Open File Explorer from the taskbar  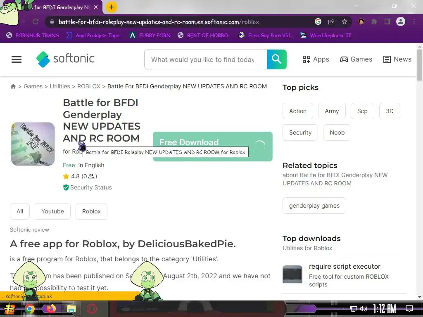(71, 309)
